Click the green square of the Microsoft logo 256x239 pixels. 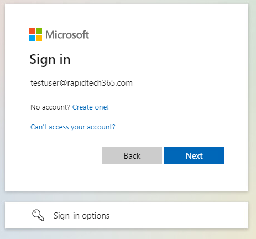point(39,31)
